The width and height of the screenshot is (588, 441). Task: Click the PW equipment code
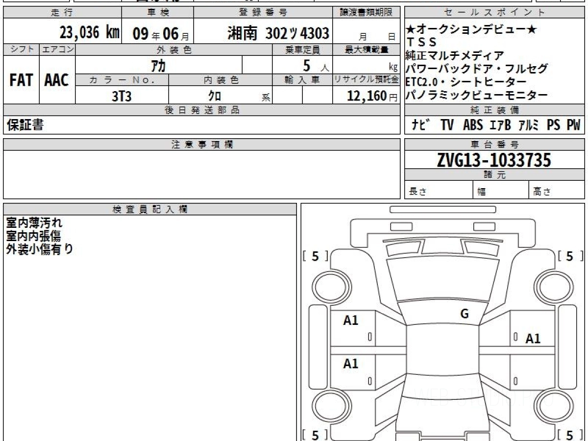coord(574,125)
